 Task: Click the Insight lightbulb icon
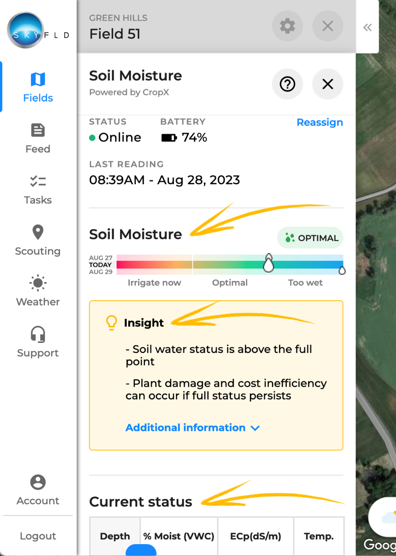(x=111, y=322)
